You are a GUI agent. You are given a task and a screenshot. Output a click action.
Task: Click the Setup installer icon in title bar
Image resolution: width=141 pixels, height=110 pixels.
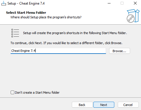[4, 3]
